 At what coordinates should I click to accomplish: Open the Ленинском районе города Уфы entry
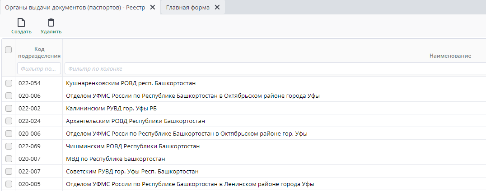[190, 184]
